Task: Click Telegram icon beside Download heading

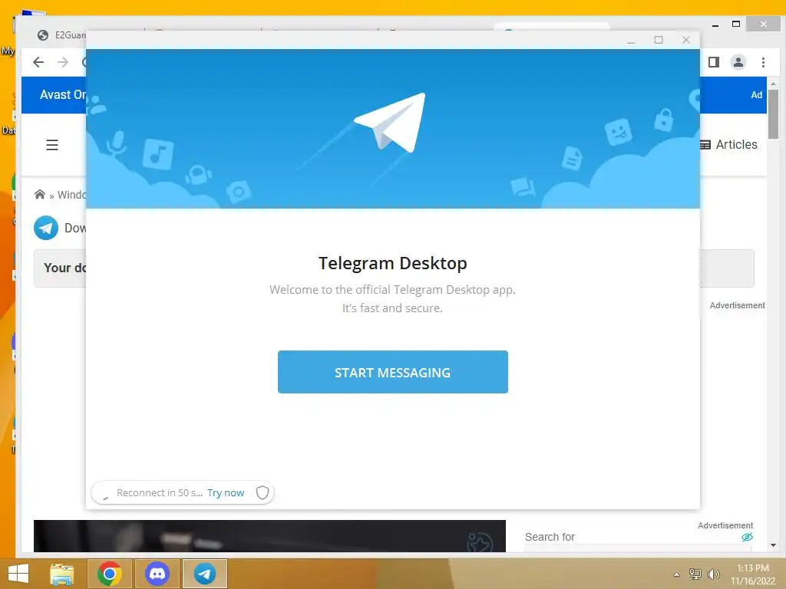Action: pos(46,228)
